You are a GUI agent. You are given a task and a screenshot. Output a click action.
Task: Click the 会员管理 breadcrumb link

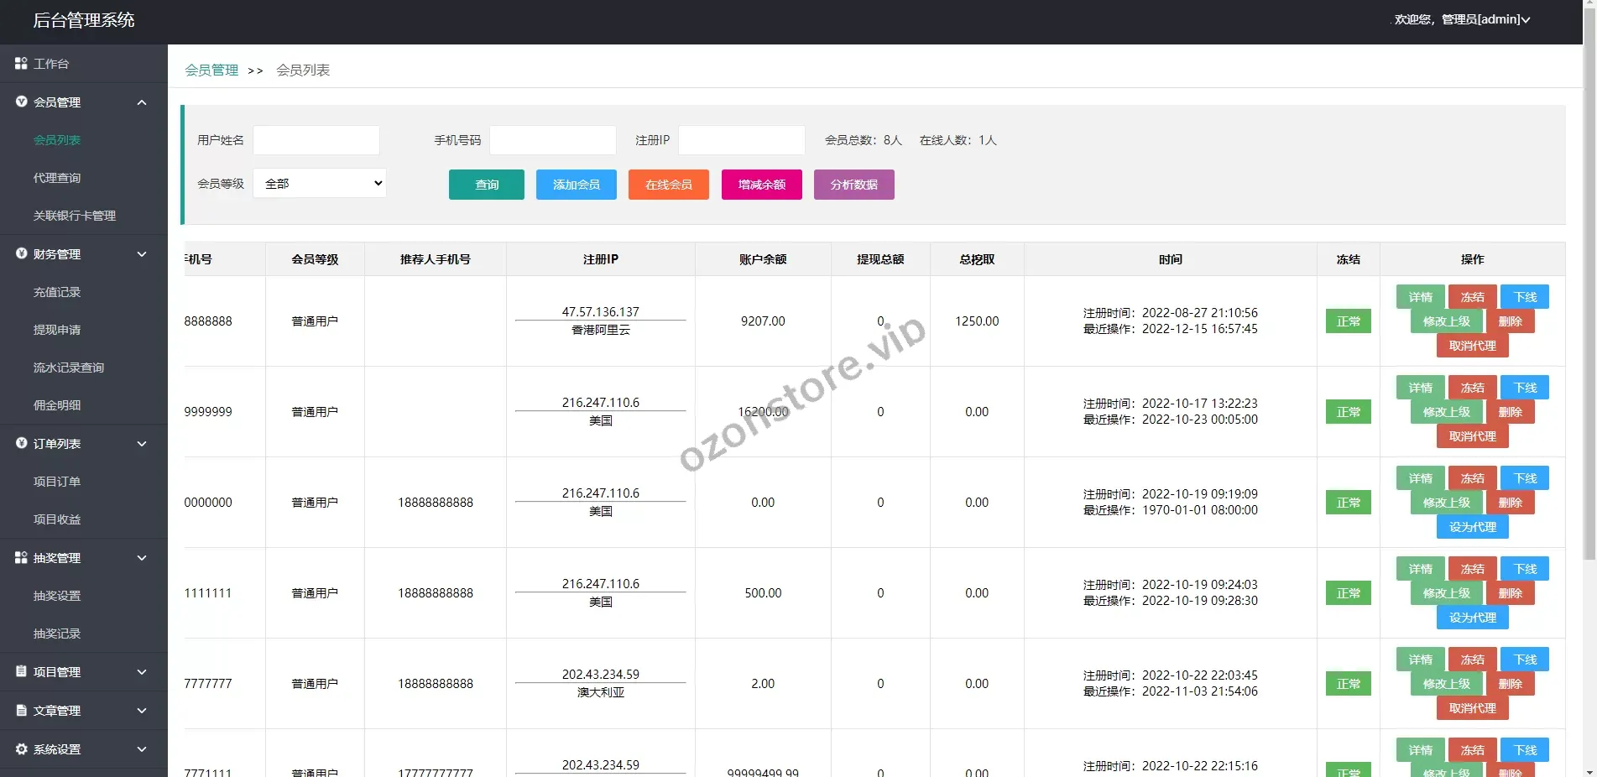[x=211, y=70]
